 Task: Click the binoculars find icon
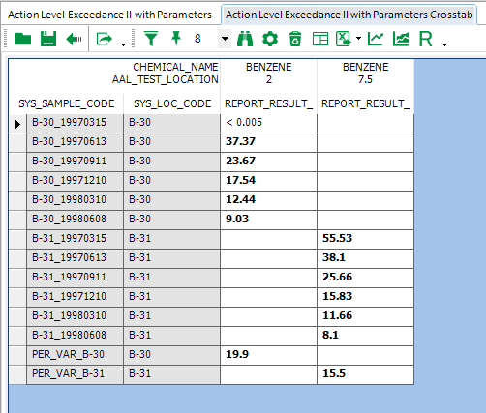pos(245,39)
